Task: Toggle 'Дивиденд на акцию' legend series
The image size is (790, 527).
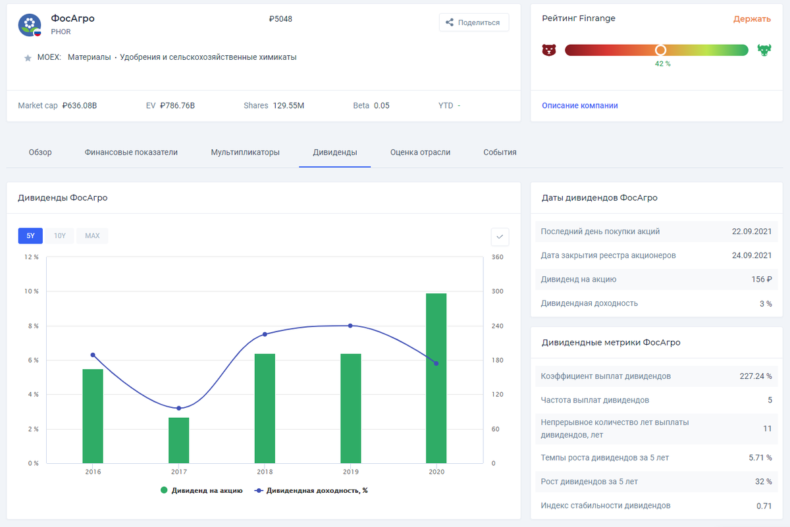Action: click(x=201, y=490)
